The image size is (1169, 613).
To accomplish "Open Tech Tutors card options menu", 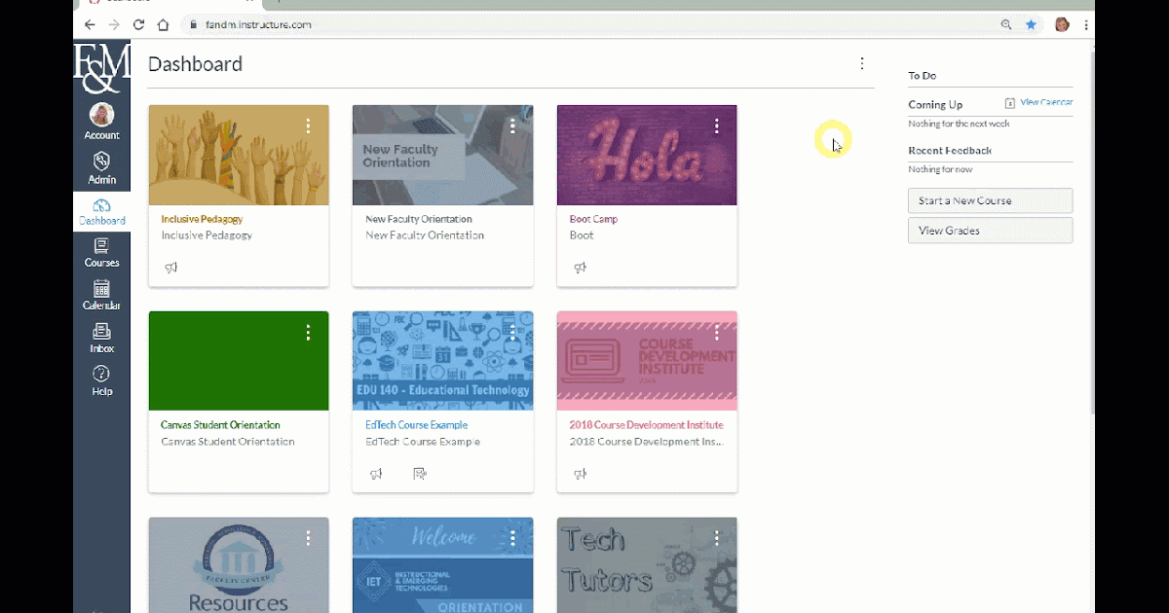I will click(717, 538).
